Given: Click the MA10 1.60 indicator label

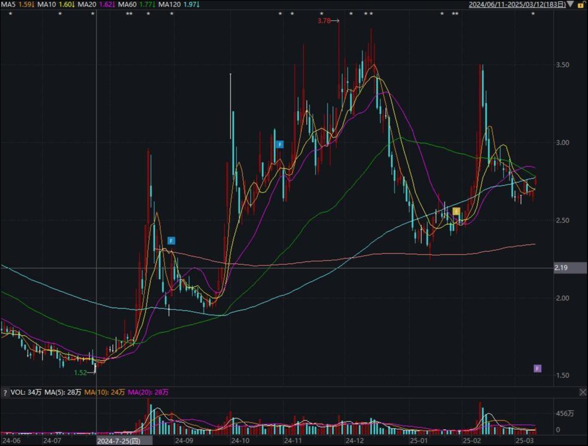Looking at the screenshot, I should [x=56, y=4].
